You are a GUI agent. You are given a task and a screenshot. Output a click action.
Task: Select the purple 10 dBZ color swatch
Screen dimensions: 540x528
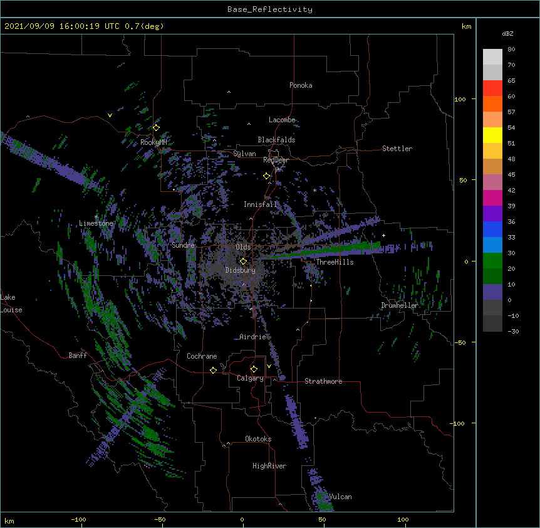pos(492,292)
